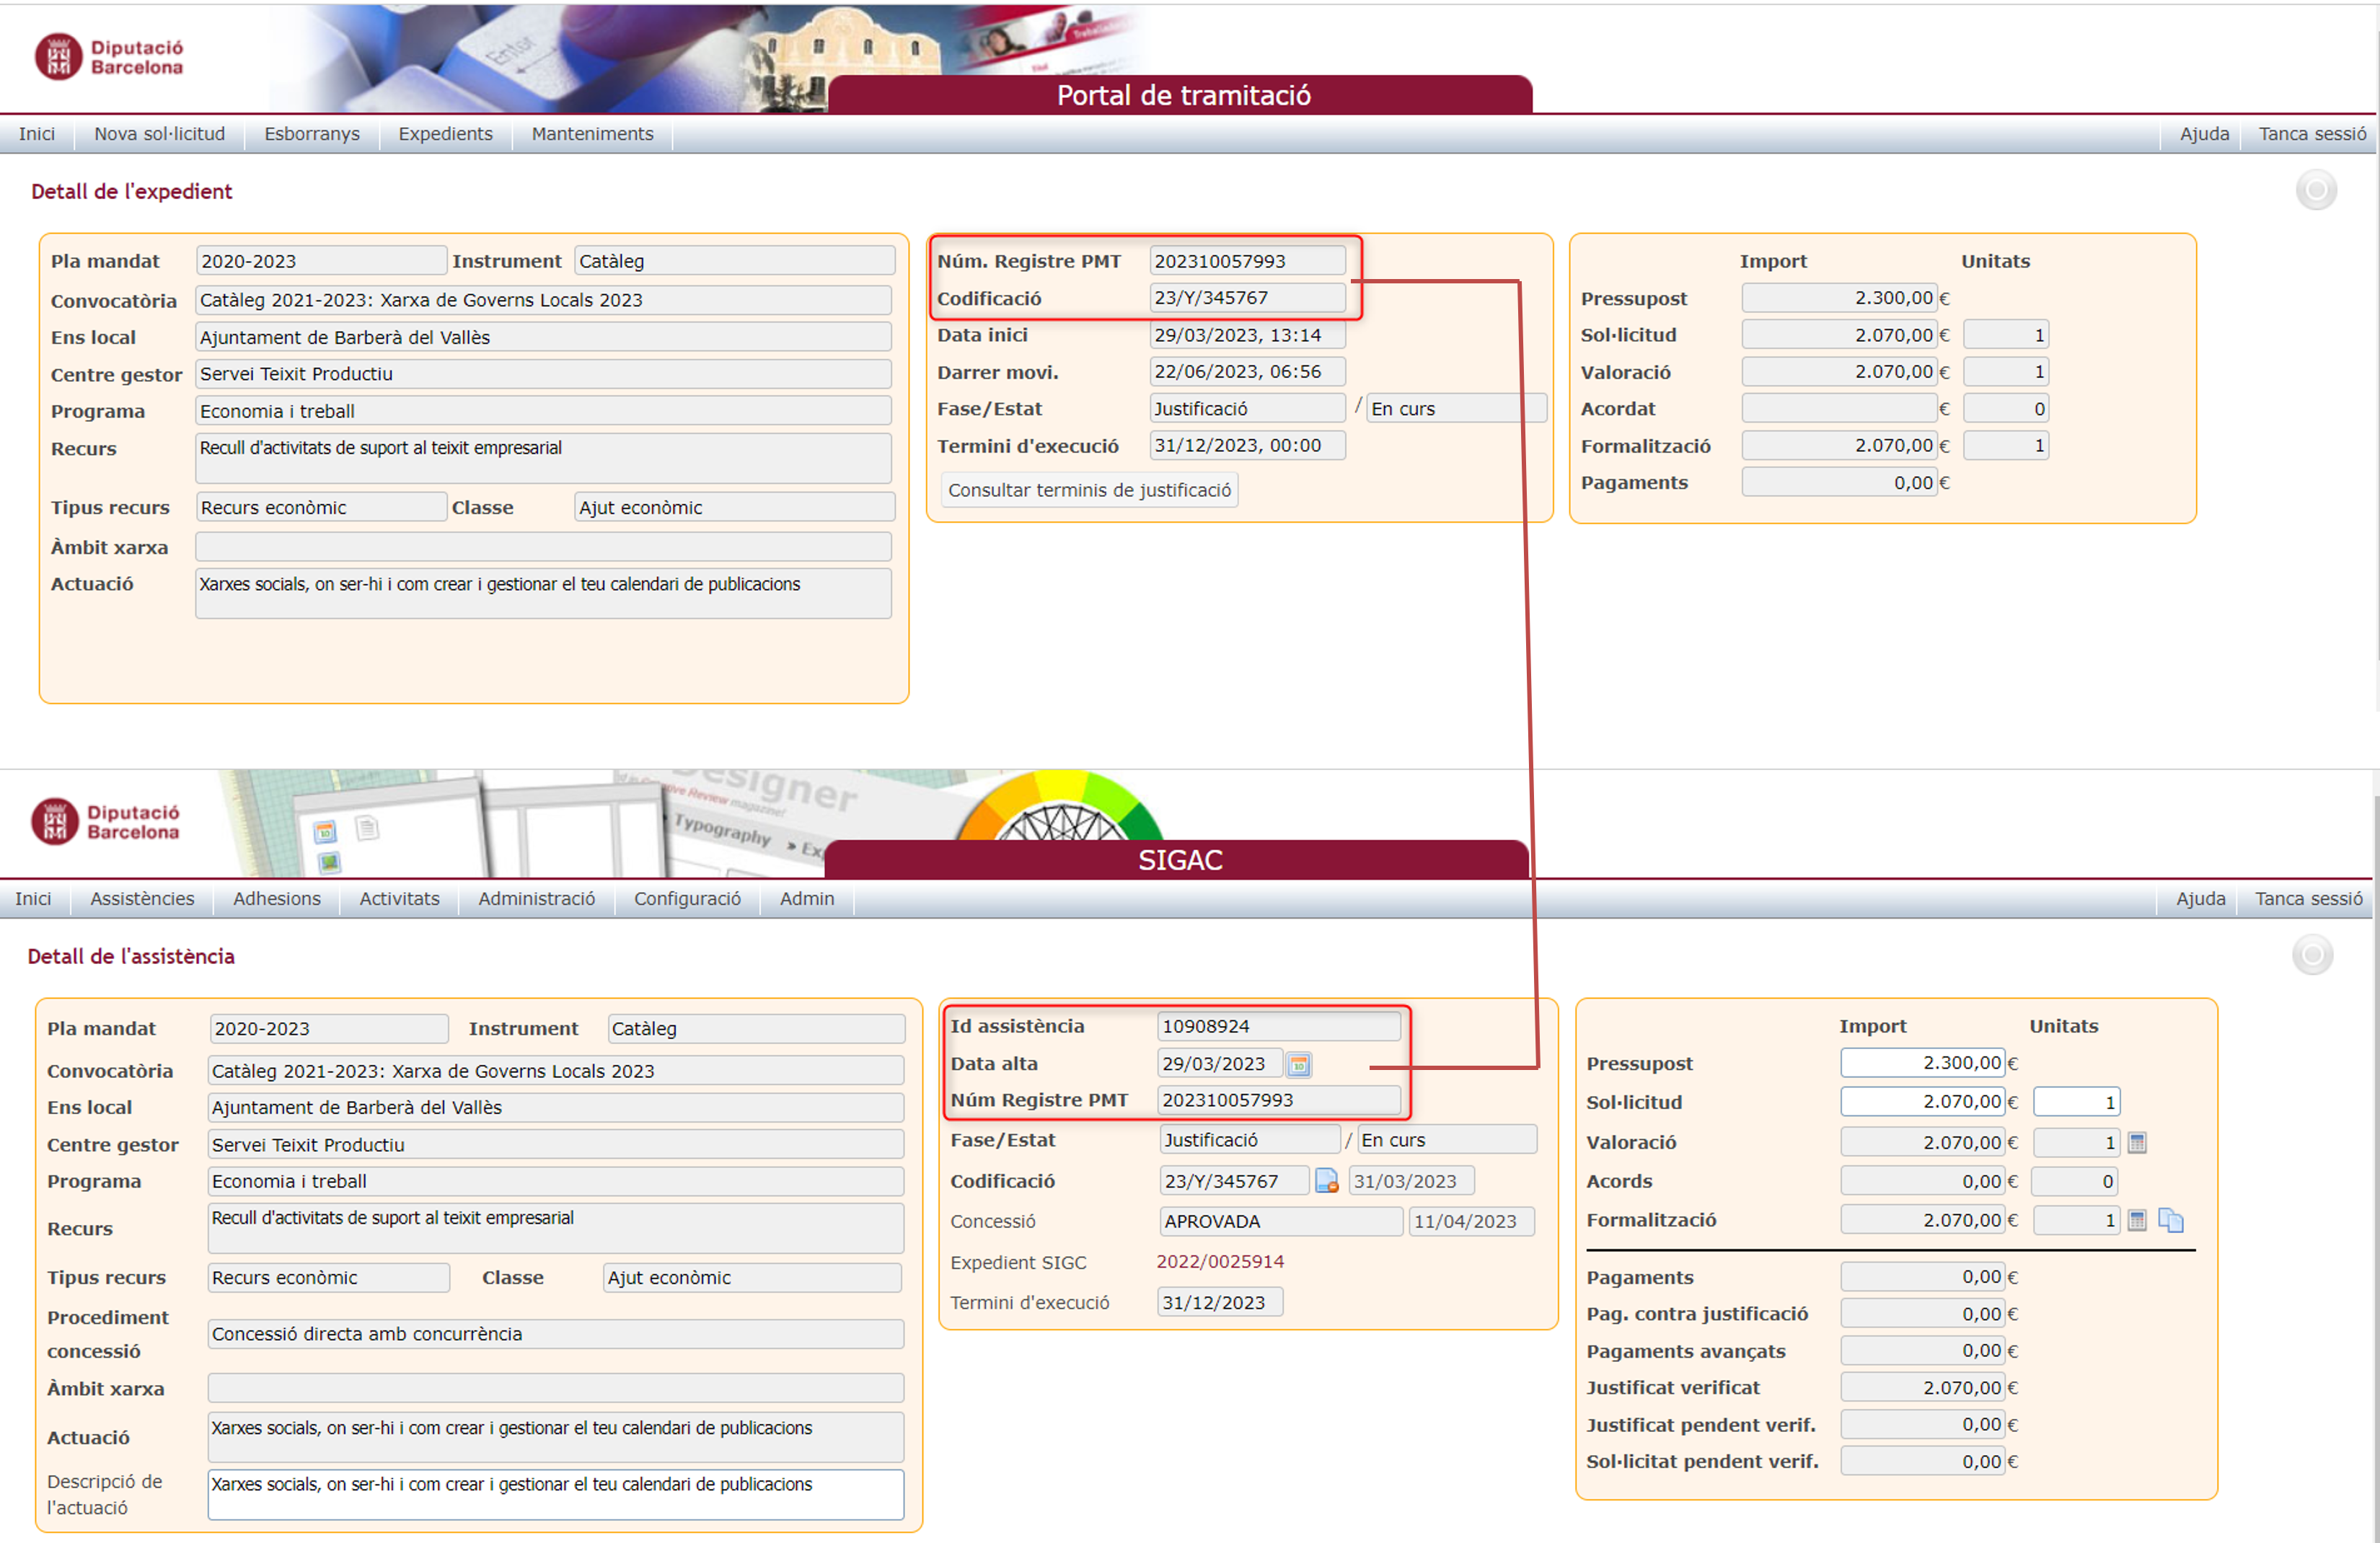Open the Admin menu in SIGAC
Screen dimensions: 2380x1543
(807, 899)
